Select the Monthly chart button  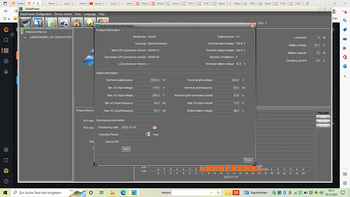(x=323, y=121)
